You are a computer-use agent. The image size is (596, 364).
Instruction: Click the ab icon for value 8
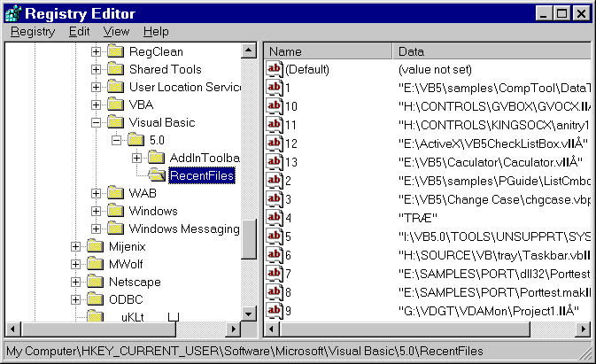275,292
